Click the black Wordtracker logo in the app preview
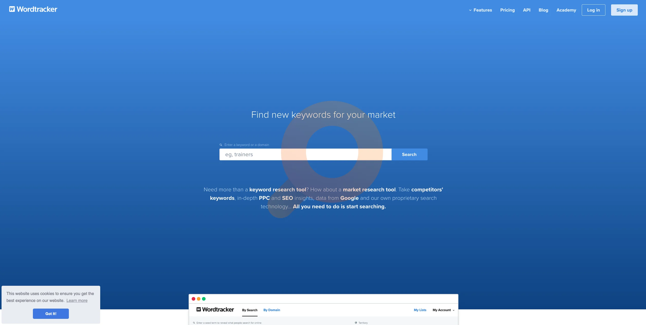Image resolution: width=646 pixels, height=325 pixels. click(215, 310)
